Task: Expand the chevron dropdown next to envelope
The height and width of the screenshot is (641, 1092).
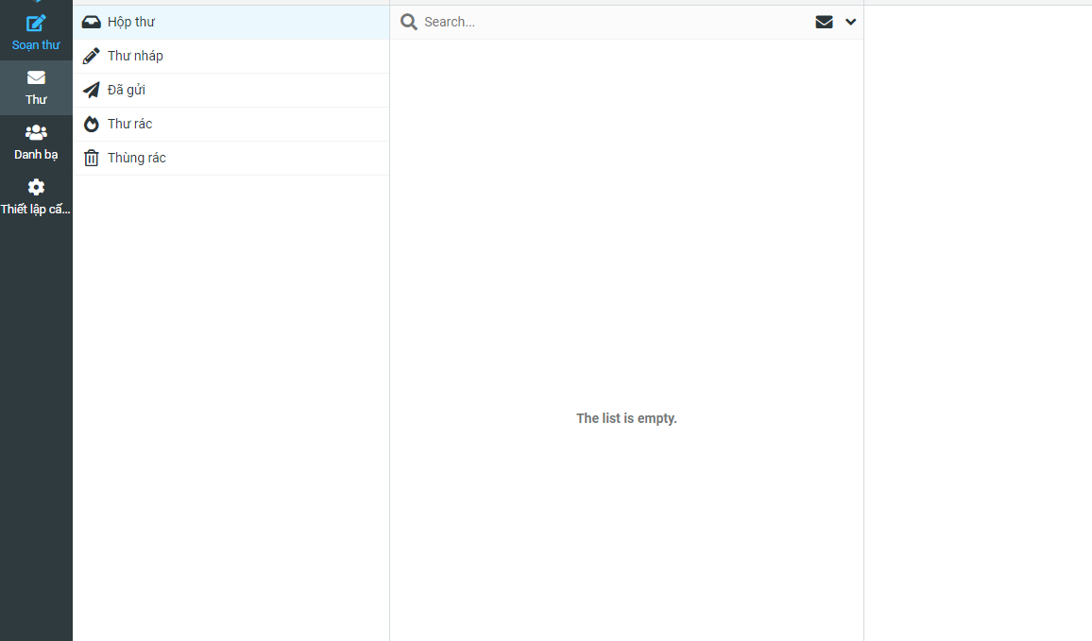Action: point(850,22)
